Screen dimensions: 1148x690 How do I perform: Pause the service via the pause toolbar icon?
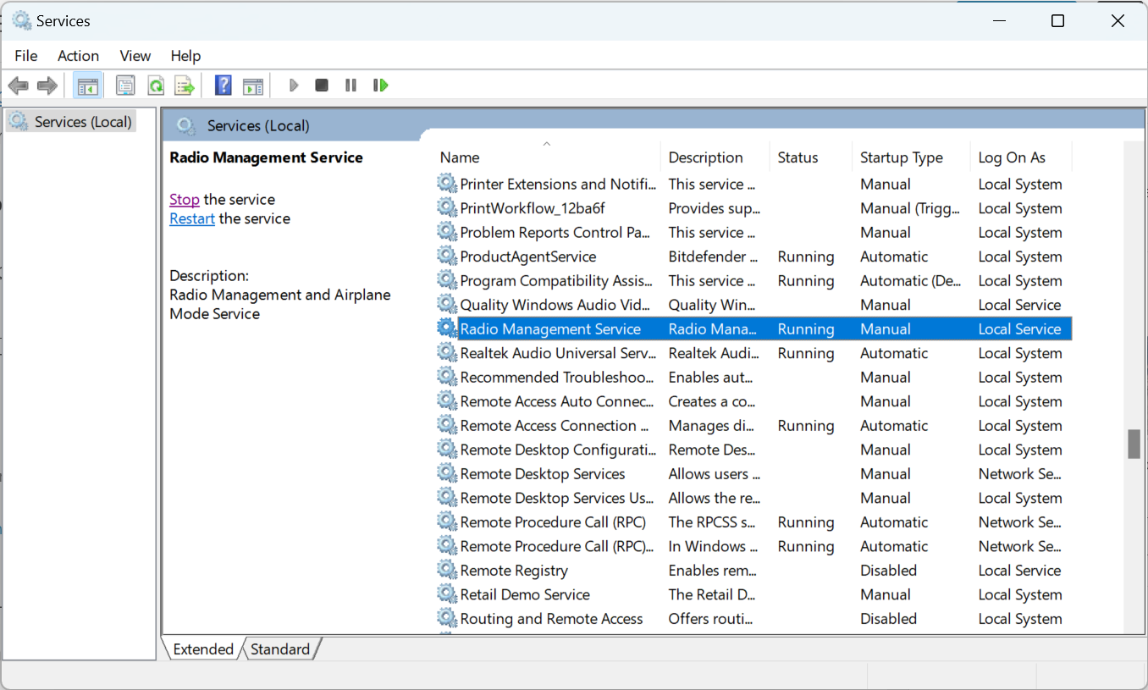pos(350,85)
